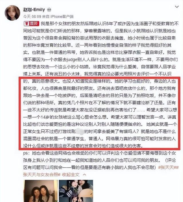The image size is (183, 202).
Task: Open the 张天天与女友合照 hashtag topic
Action: click(42, 175)
